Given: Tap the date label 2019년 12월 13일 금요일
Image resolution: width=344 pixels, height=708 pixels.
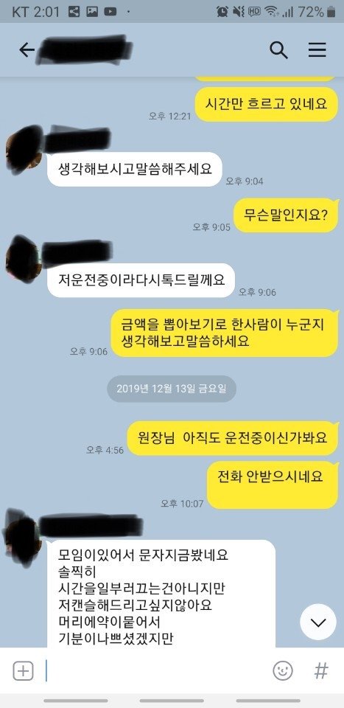Looking at the screenshot, I should 172,389.
